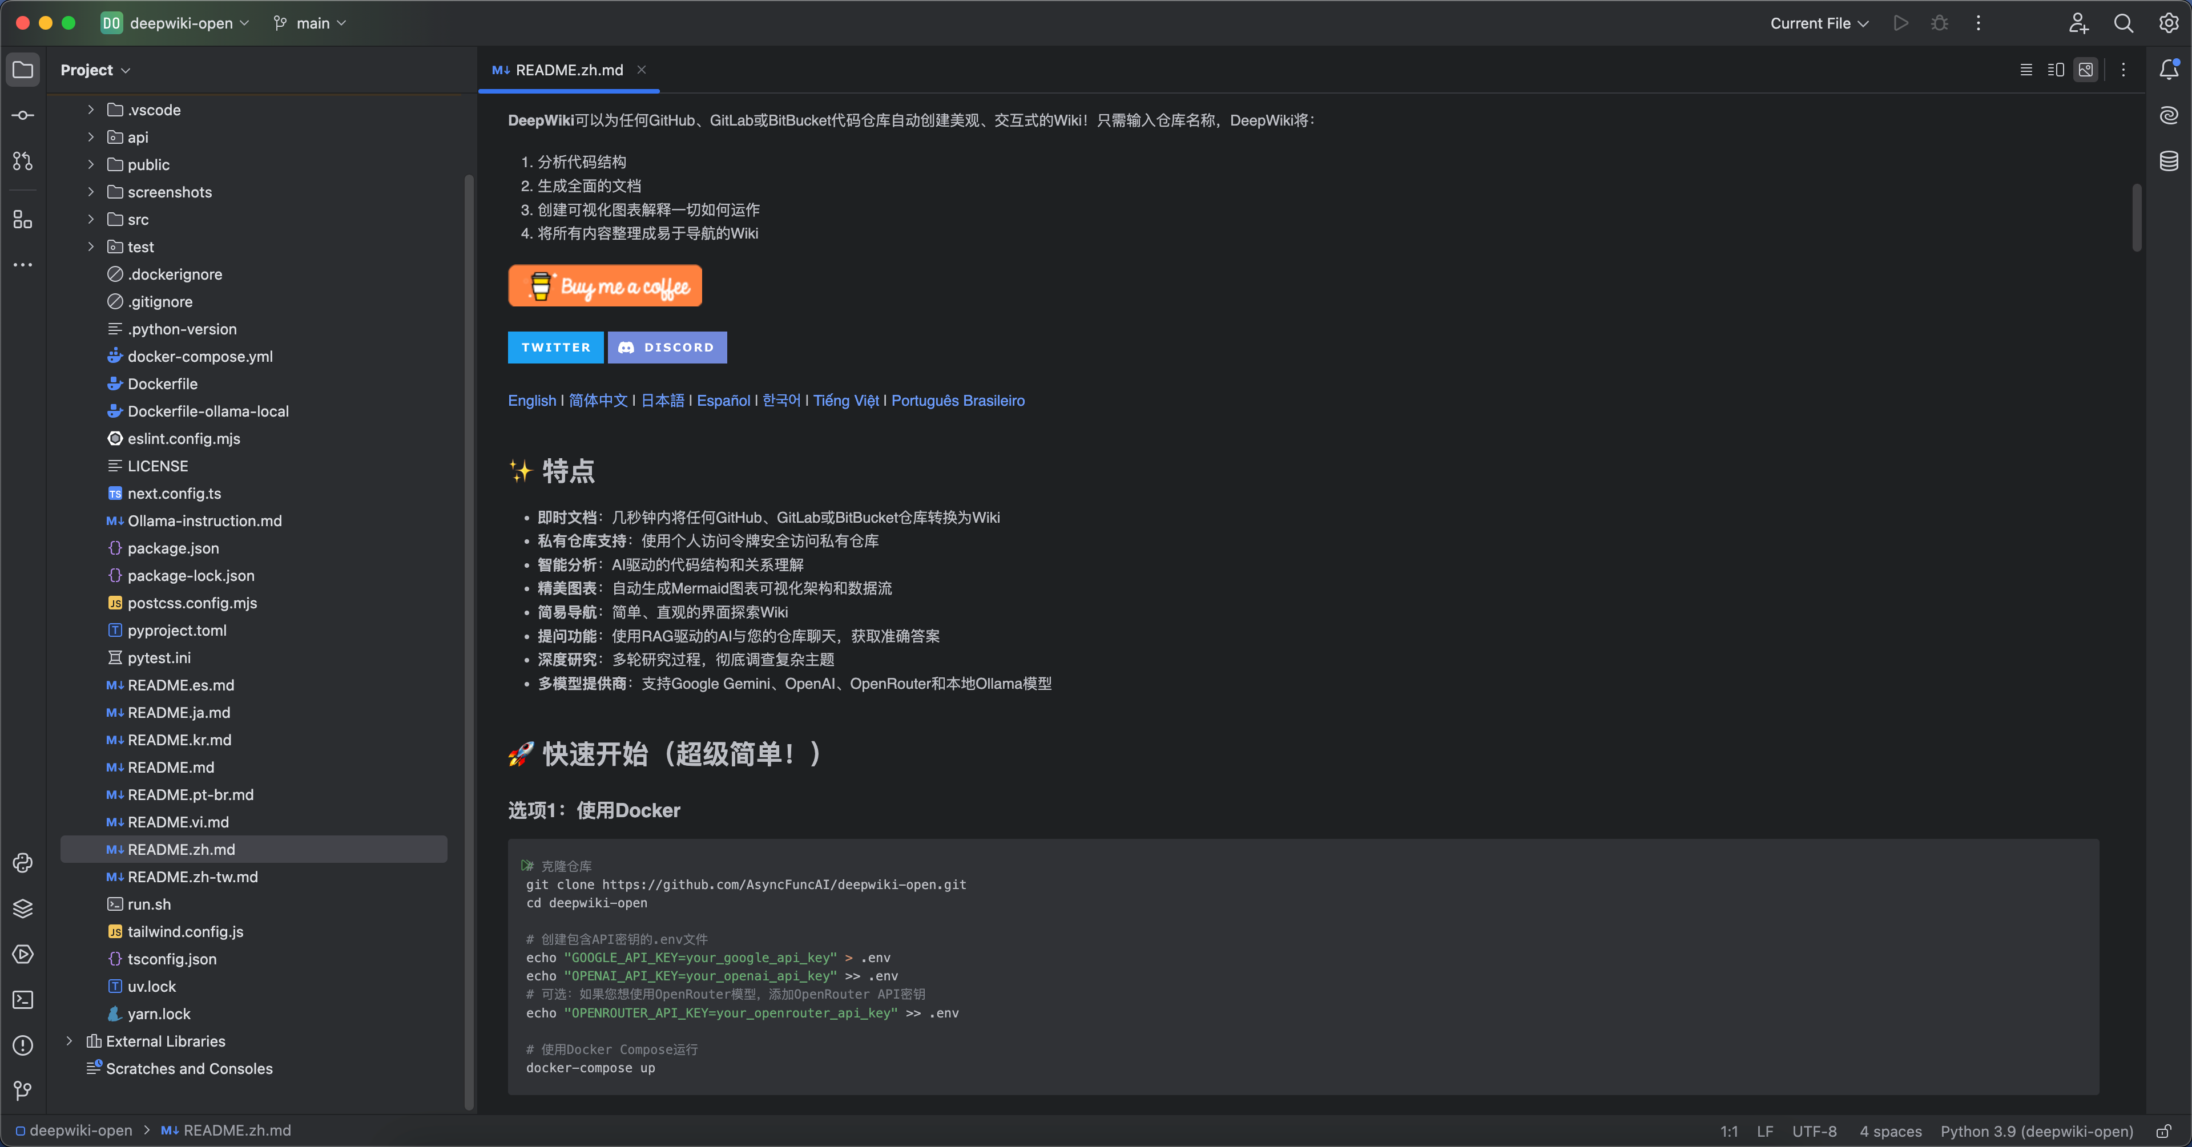This screenshot has height=1147, width=2192.
Task: Switch to editor and preview split mode
Action: pos(2056,70)
